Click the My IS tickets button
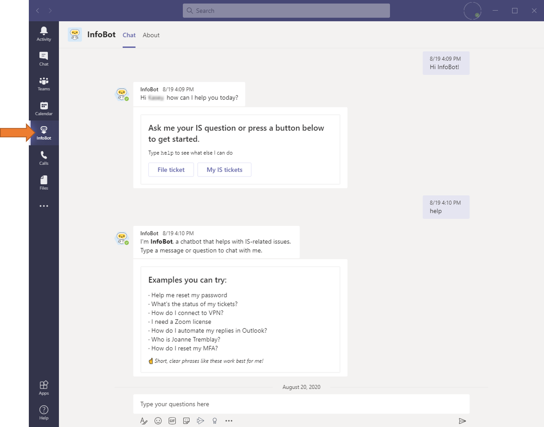Image resolution: width=544 pixels, height=427 pixels. [225, 170]
